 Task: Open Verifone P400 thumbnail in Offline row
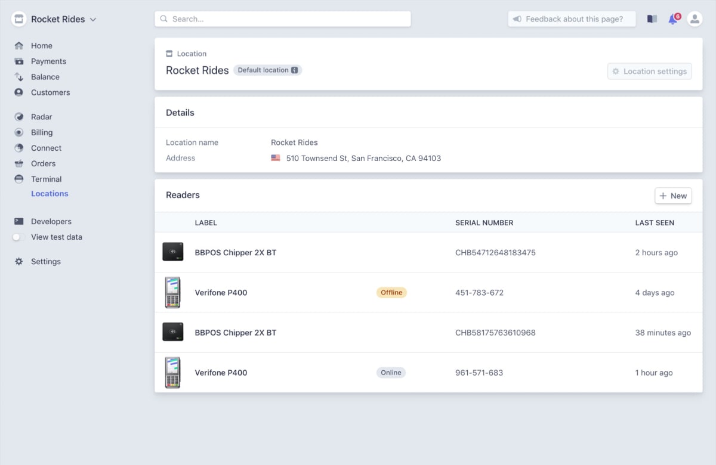click(x=172, y=293)
